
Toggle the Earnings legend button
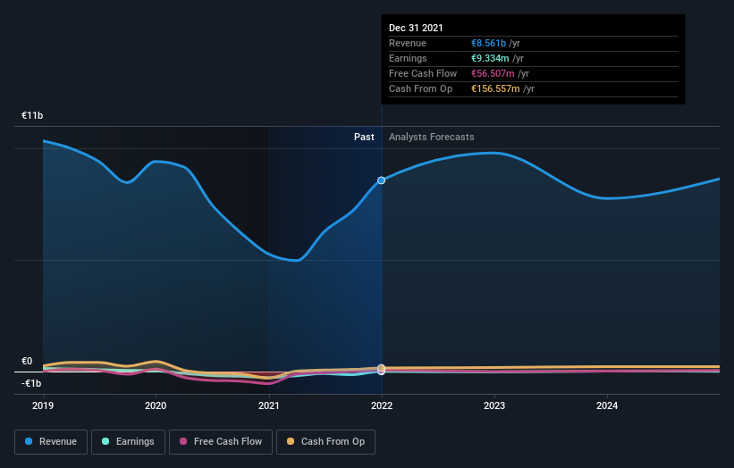tap(128, 442)
